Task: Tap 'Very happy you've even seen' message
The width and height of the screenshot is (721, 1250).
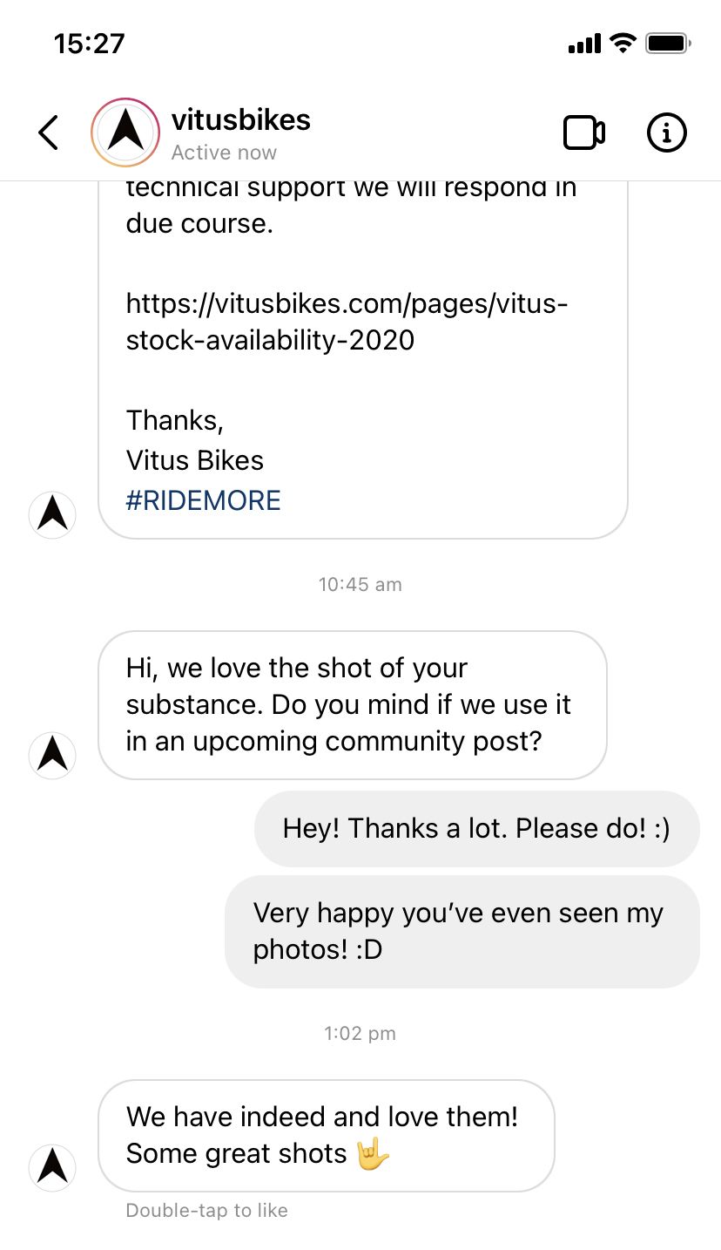Action: [462, 931]
